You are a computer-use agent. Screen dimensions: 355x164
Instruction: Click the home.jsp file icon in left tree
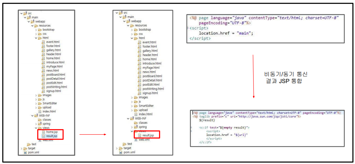(44, 132)
